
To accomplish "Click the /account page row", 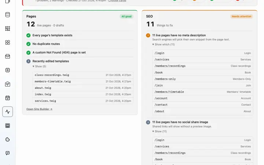I will [x=202, y=98].
